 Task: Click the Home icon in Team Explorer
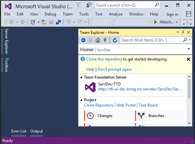98,40
